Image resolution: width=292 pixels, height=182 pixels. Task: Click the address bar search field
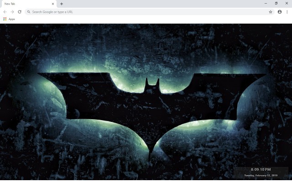pos(150,12)
